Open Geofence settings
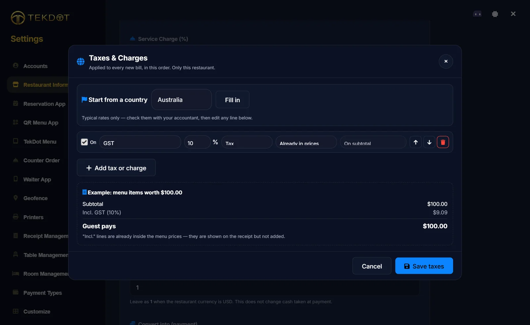530x325 pixels. (x=35, y=198)
